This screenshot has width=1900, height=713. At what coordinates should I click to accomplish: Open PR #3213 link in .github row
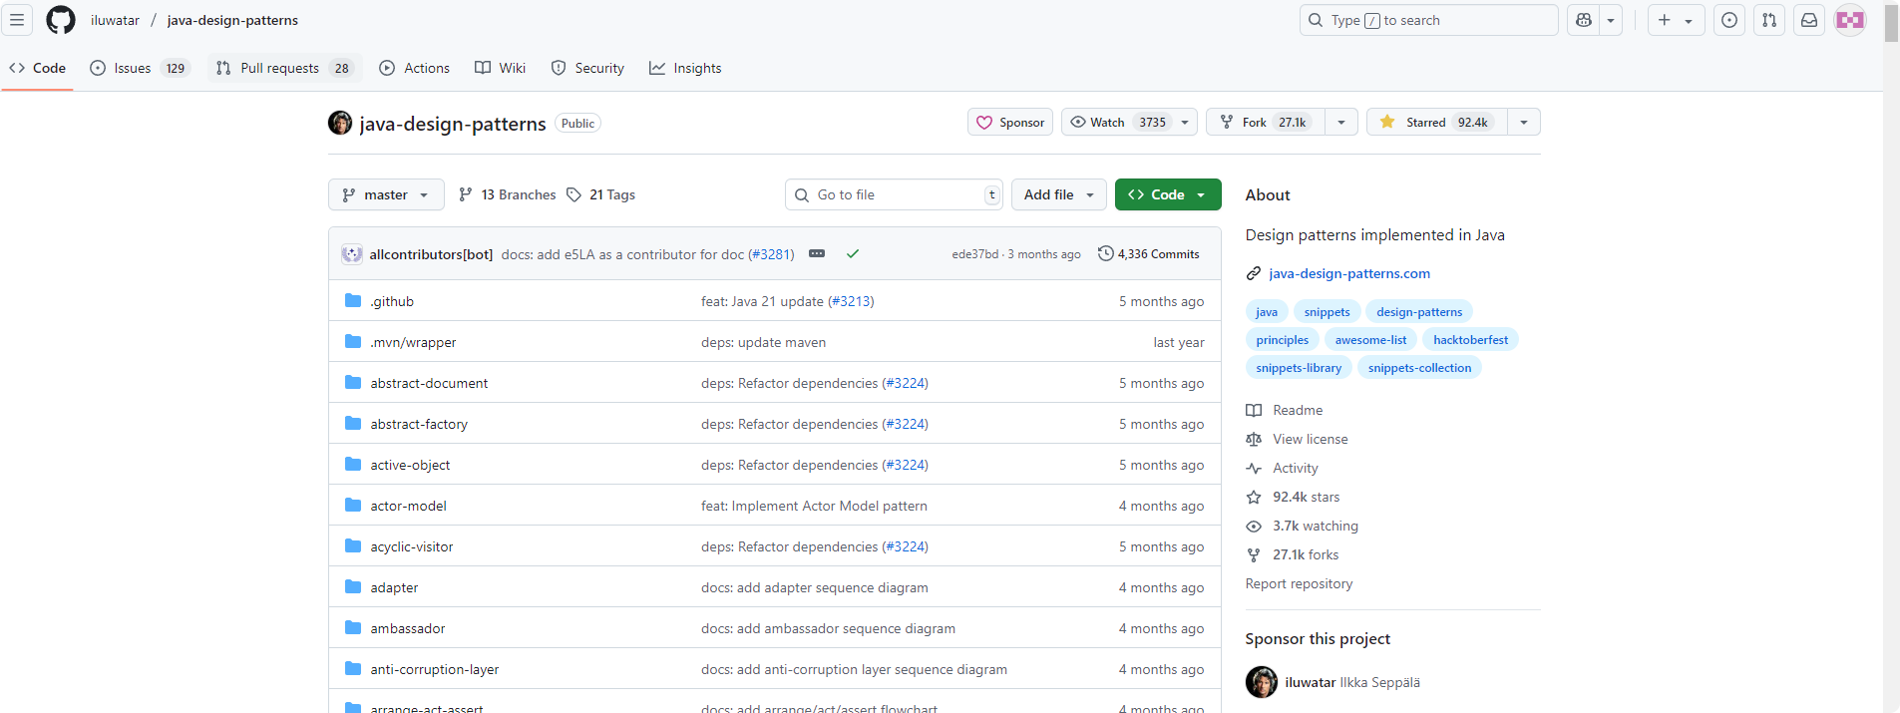(851, 301)
